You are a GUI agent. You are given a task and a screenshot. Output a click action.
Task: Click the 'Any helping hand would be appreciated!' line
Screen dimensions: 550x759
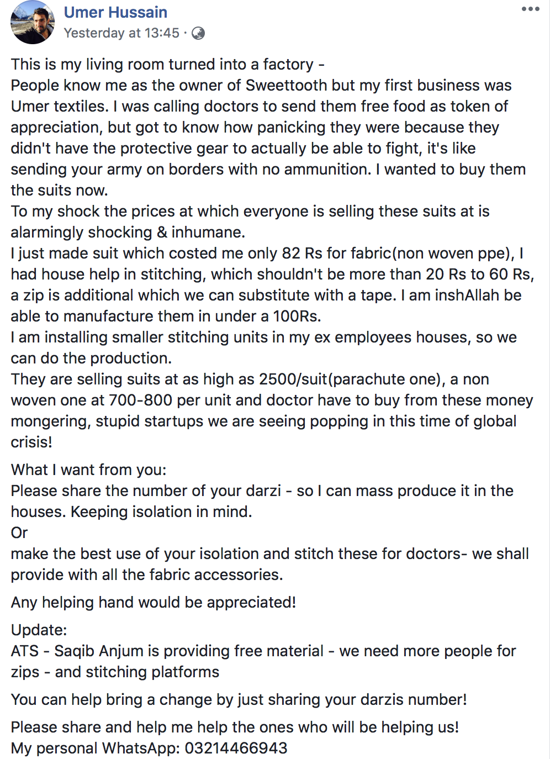point(154,602)
